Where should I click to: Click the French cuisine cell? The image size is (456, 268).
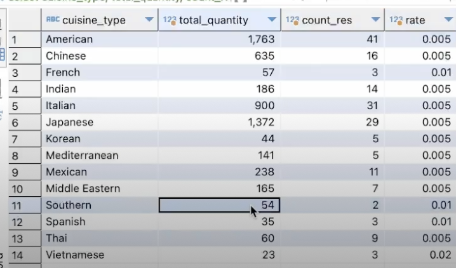point(100,72)
